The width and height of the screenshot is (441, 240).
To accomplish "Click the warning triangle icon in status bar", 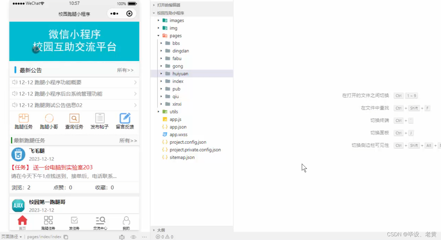I will (167, 237).
